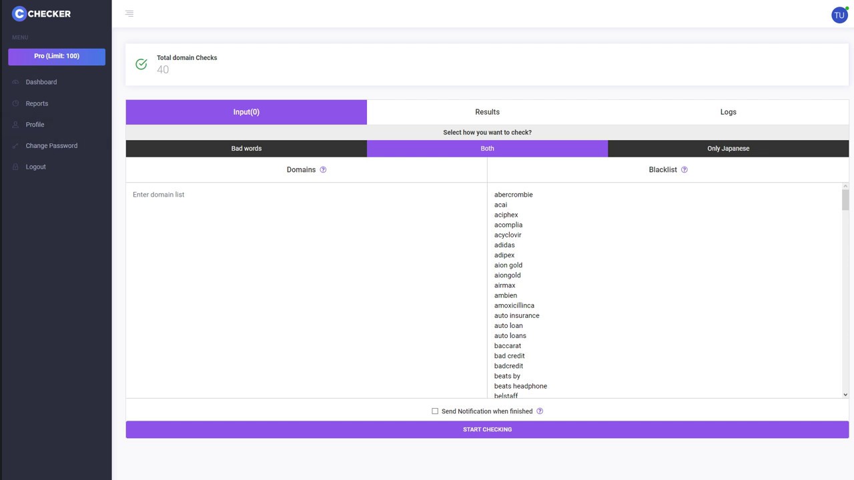Click the Reports sidebar icon

tap(16, 103)
